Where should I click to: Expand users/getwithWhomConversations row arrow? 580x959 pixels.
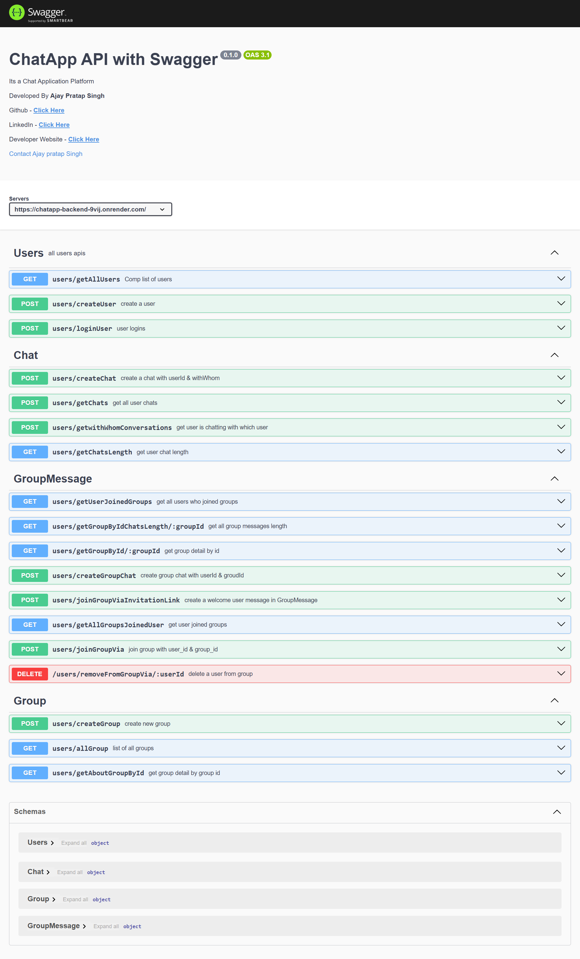coord(561,427)
